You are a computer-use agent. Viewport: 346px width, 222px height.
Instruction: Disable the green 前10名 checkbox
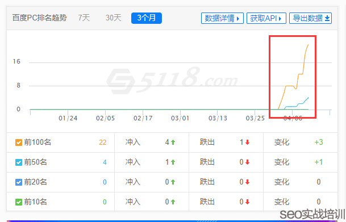pyautogui.click(x=19, y=202)
